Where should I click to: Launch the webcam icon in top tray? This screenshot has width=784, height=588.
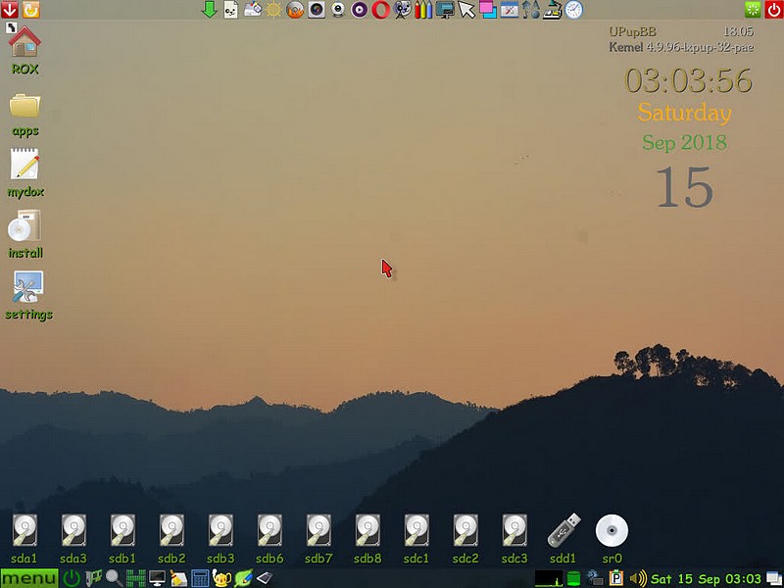[x=338, y=10]
